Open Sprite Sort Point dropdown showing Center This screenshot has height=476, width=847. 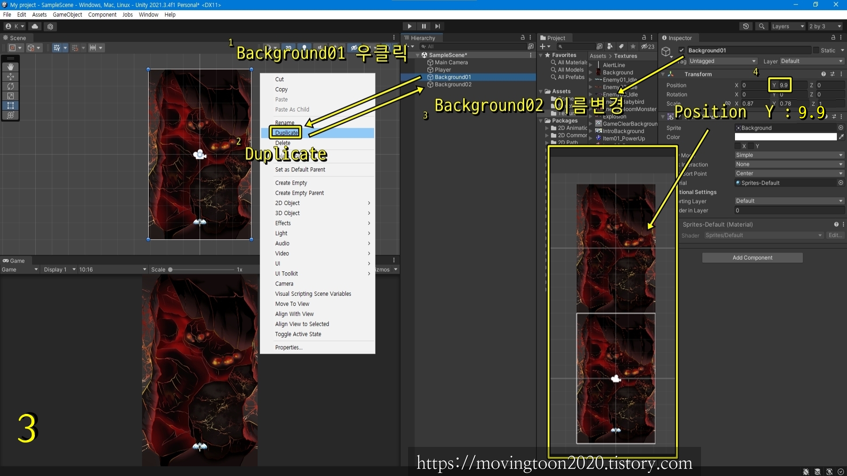(x=789, y=174)
